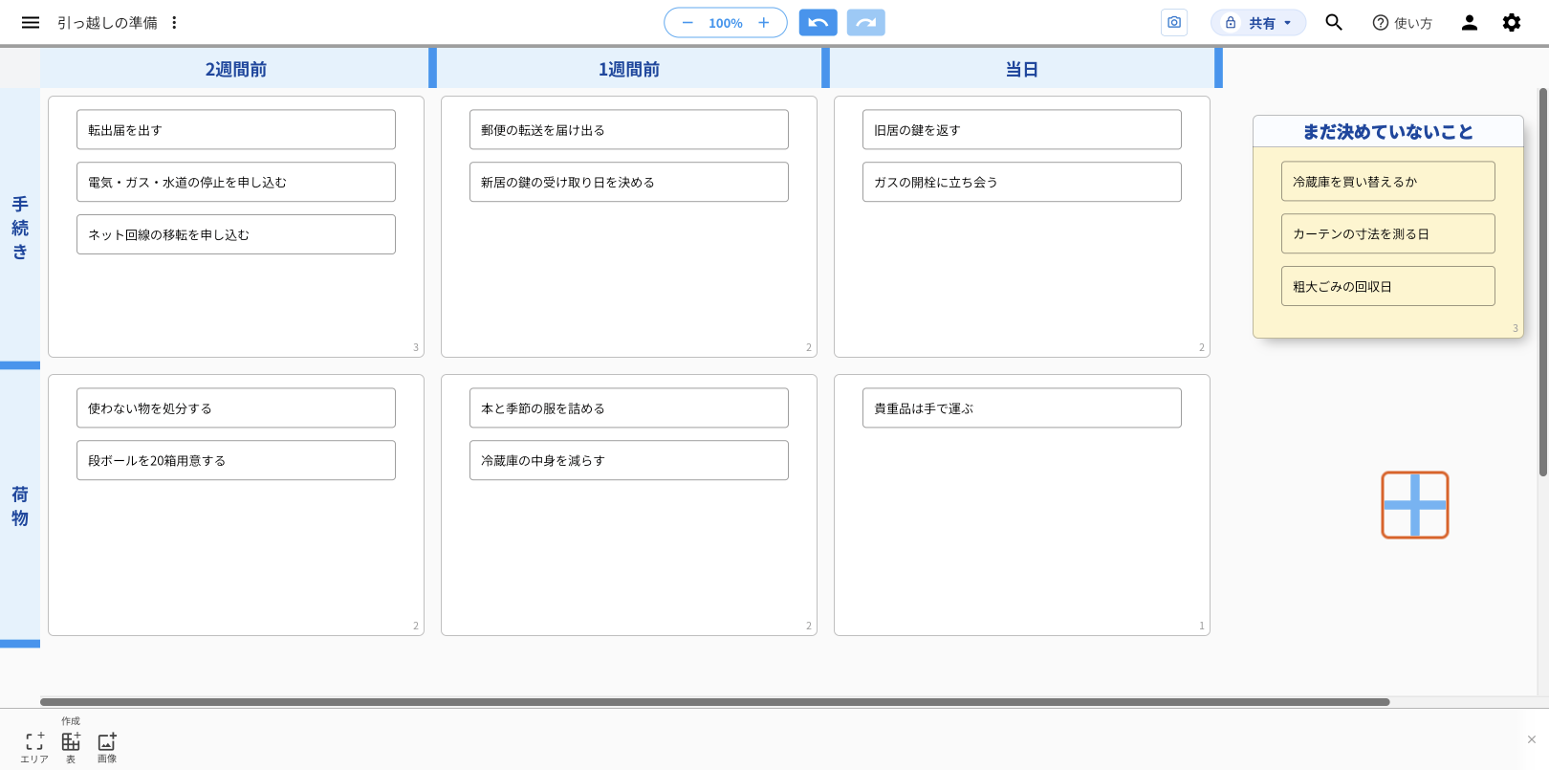Zoom out with the minus button
Image resolution: width=1549 pixels, height=770 pixels.
[x=687, y=22]
